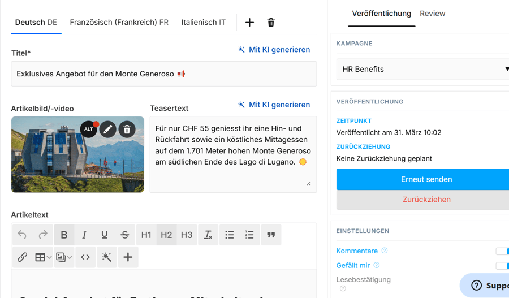The image size is (509, 298).
Task: Open the table insert dropdown
Action: pos(43,257)
